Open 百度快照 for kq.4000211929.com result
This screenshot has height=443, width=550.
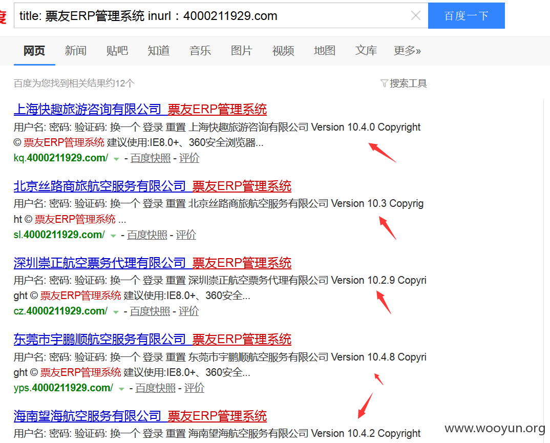[x=151, y=158]
